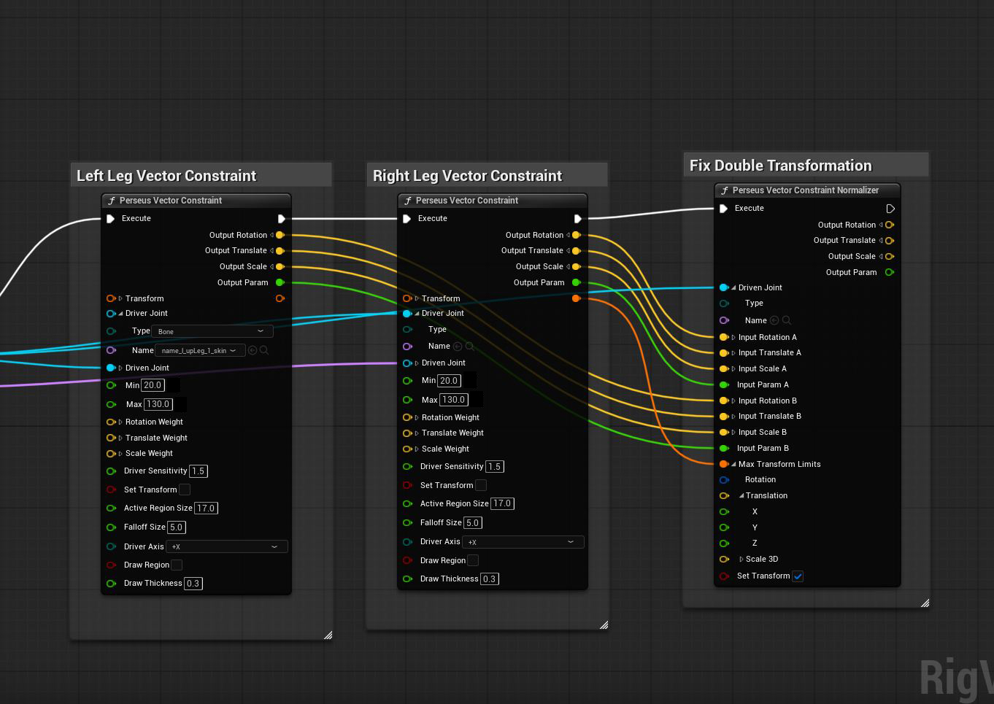The image size is (994, 704).
Task: Enable Draw Region on the Right Leg node
Action: (x=473, y=560)
